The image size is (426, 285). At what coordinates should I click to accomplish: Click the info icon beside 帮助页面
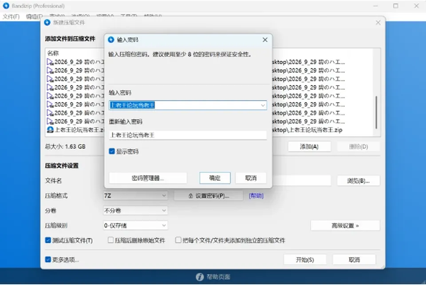click(200, 277)
